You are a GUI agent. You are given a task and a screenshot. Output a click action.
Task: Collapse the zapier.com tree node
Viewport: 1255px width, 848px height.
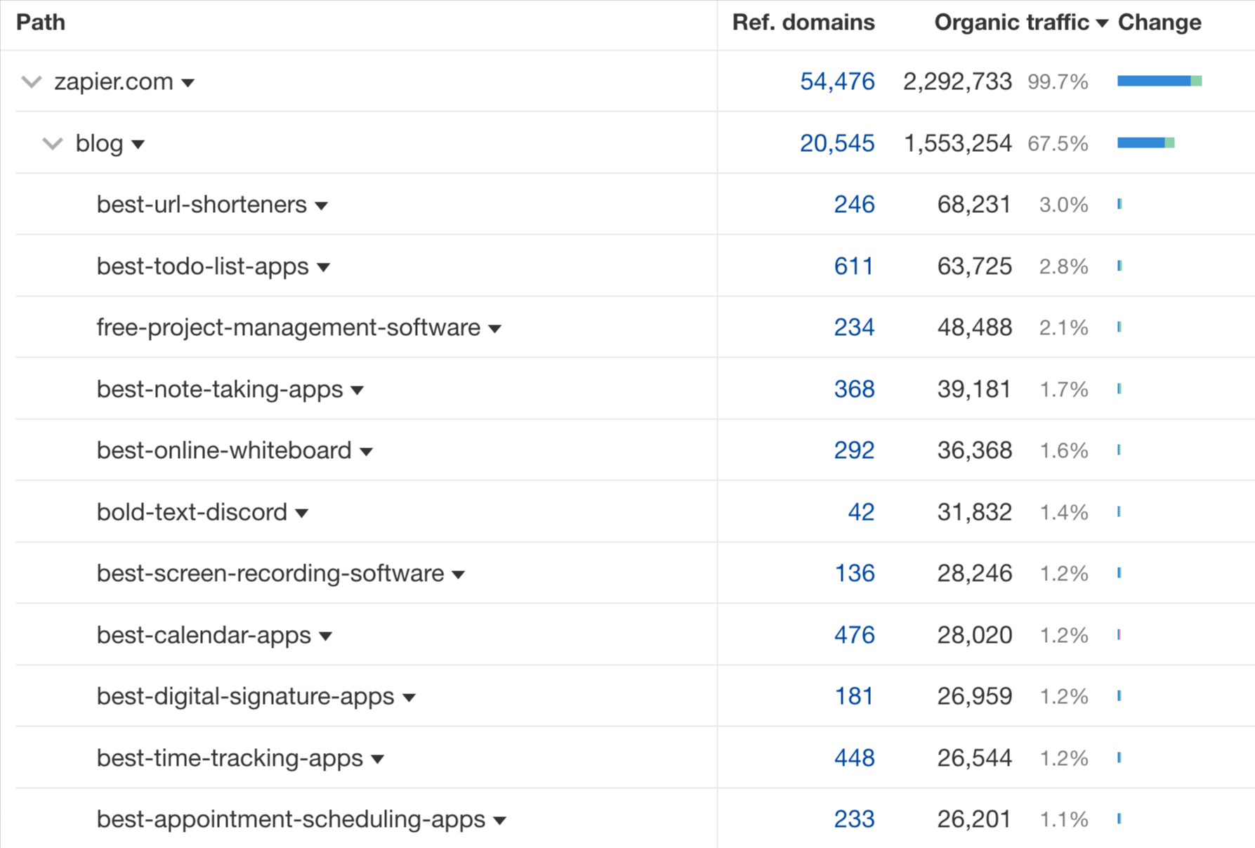coord(31,81)
